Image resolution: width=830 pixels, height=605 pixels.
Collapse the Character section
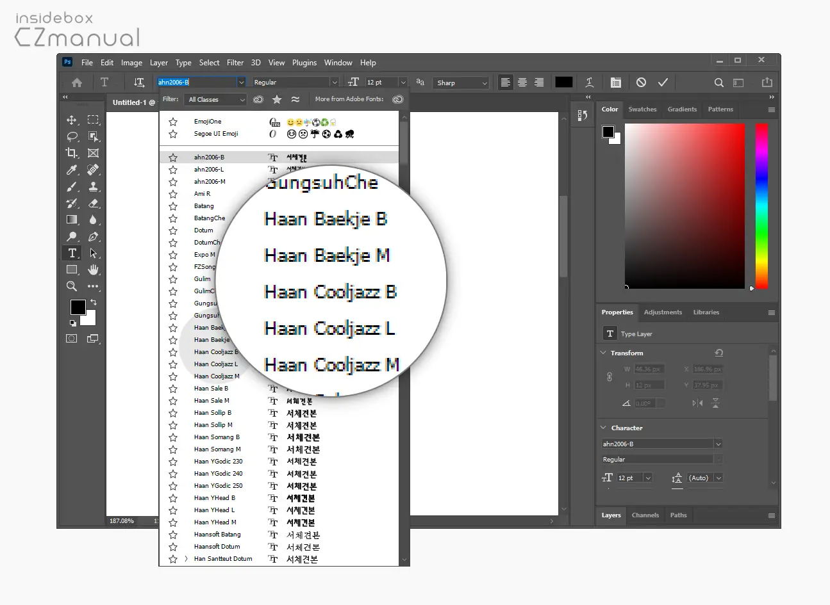tap(603, 428)
